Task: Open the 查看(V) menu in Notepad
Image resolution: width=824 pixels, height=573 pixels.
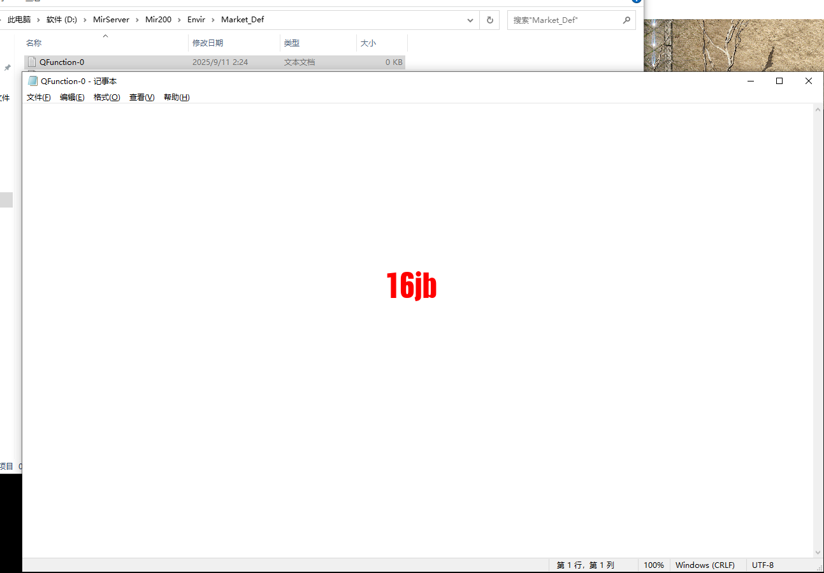Action: click(141, 97)
